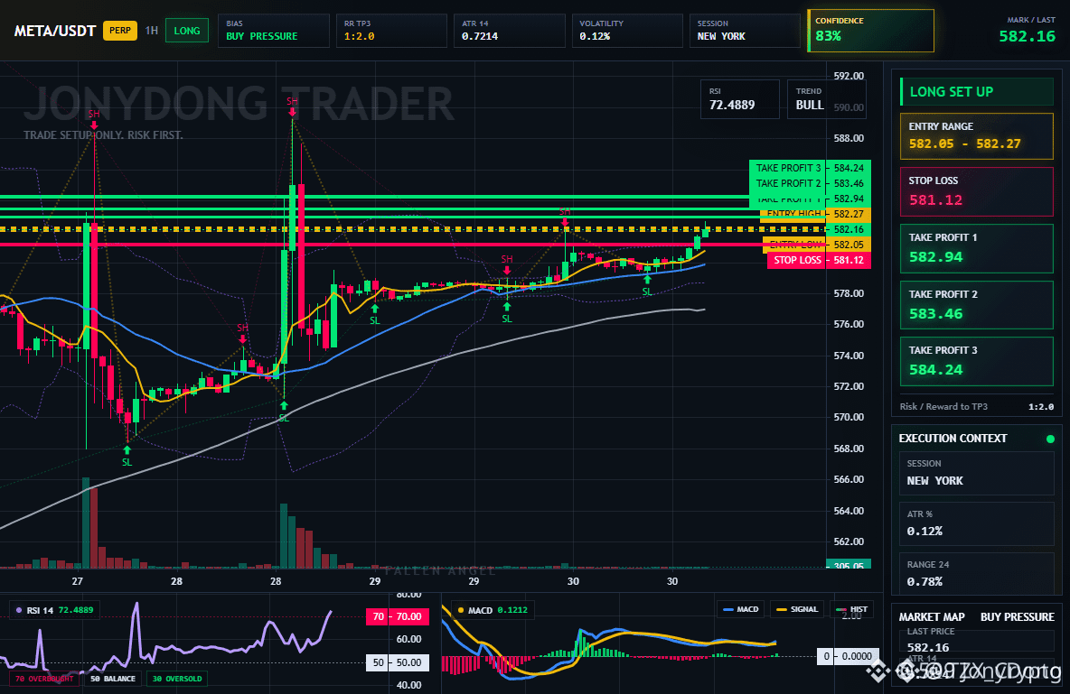Image resolution: width=1070 pixels, height=694 pixels.
Task: Click the green status dot beside EXECUTION CONTEXT
Action: (1050, 439)
